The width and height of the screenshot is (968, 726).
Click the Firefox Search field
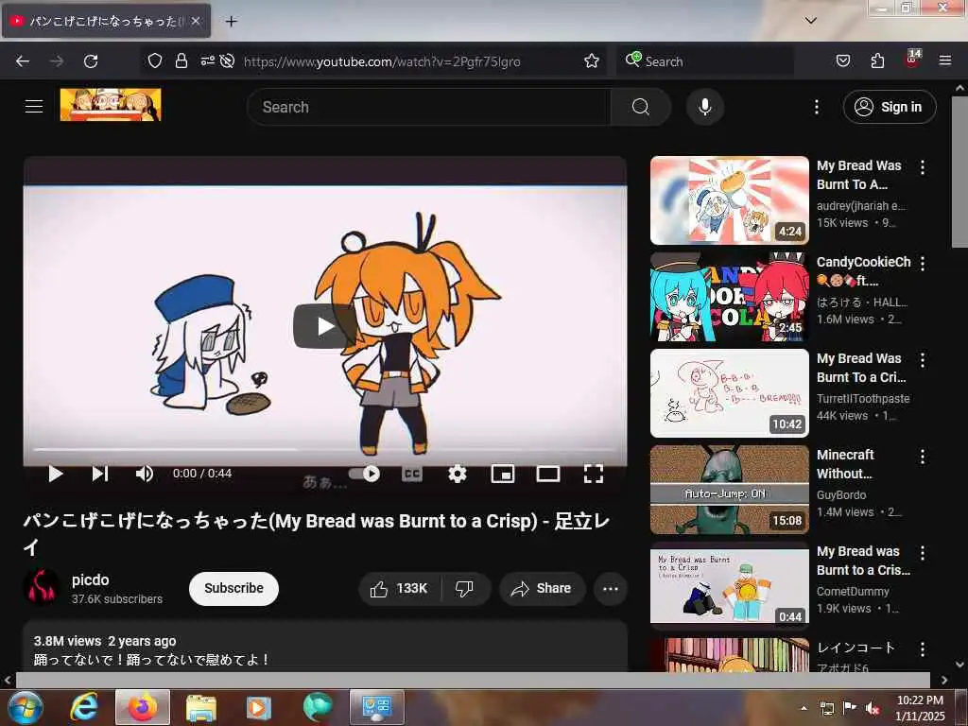pyautogui.click(x=705, y=61)
